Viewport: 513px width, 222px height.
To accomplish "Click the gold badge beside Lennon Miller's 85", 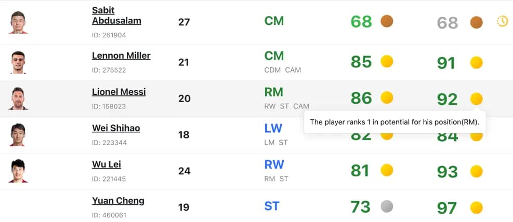I will point(387,61).
